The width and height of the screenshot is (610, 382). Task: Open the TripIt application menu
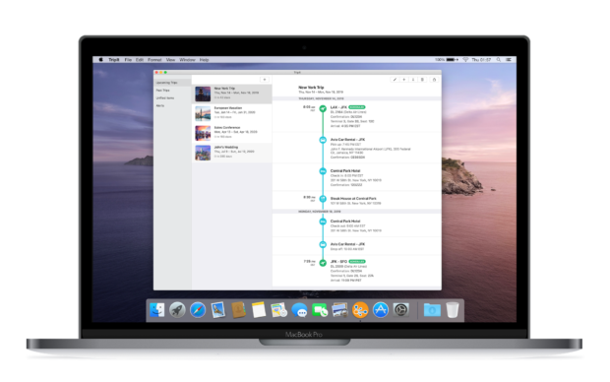point(114,60)
